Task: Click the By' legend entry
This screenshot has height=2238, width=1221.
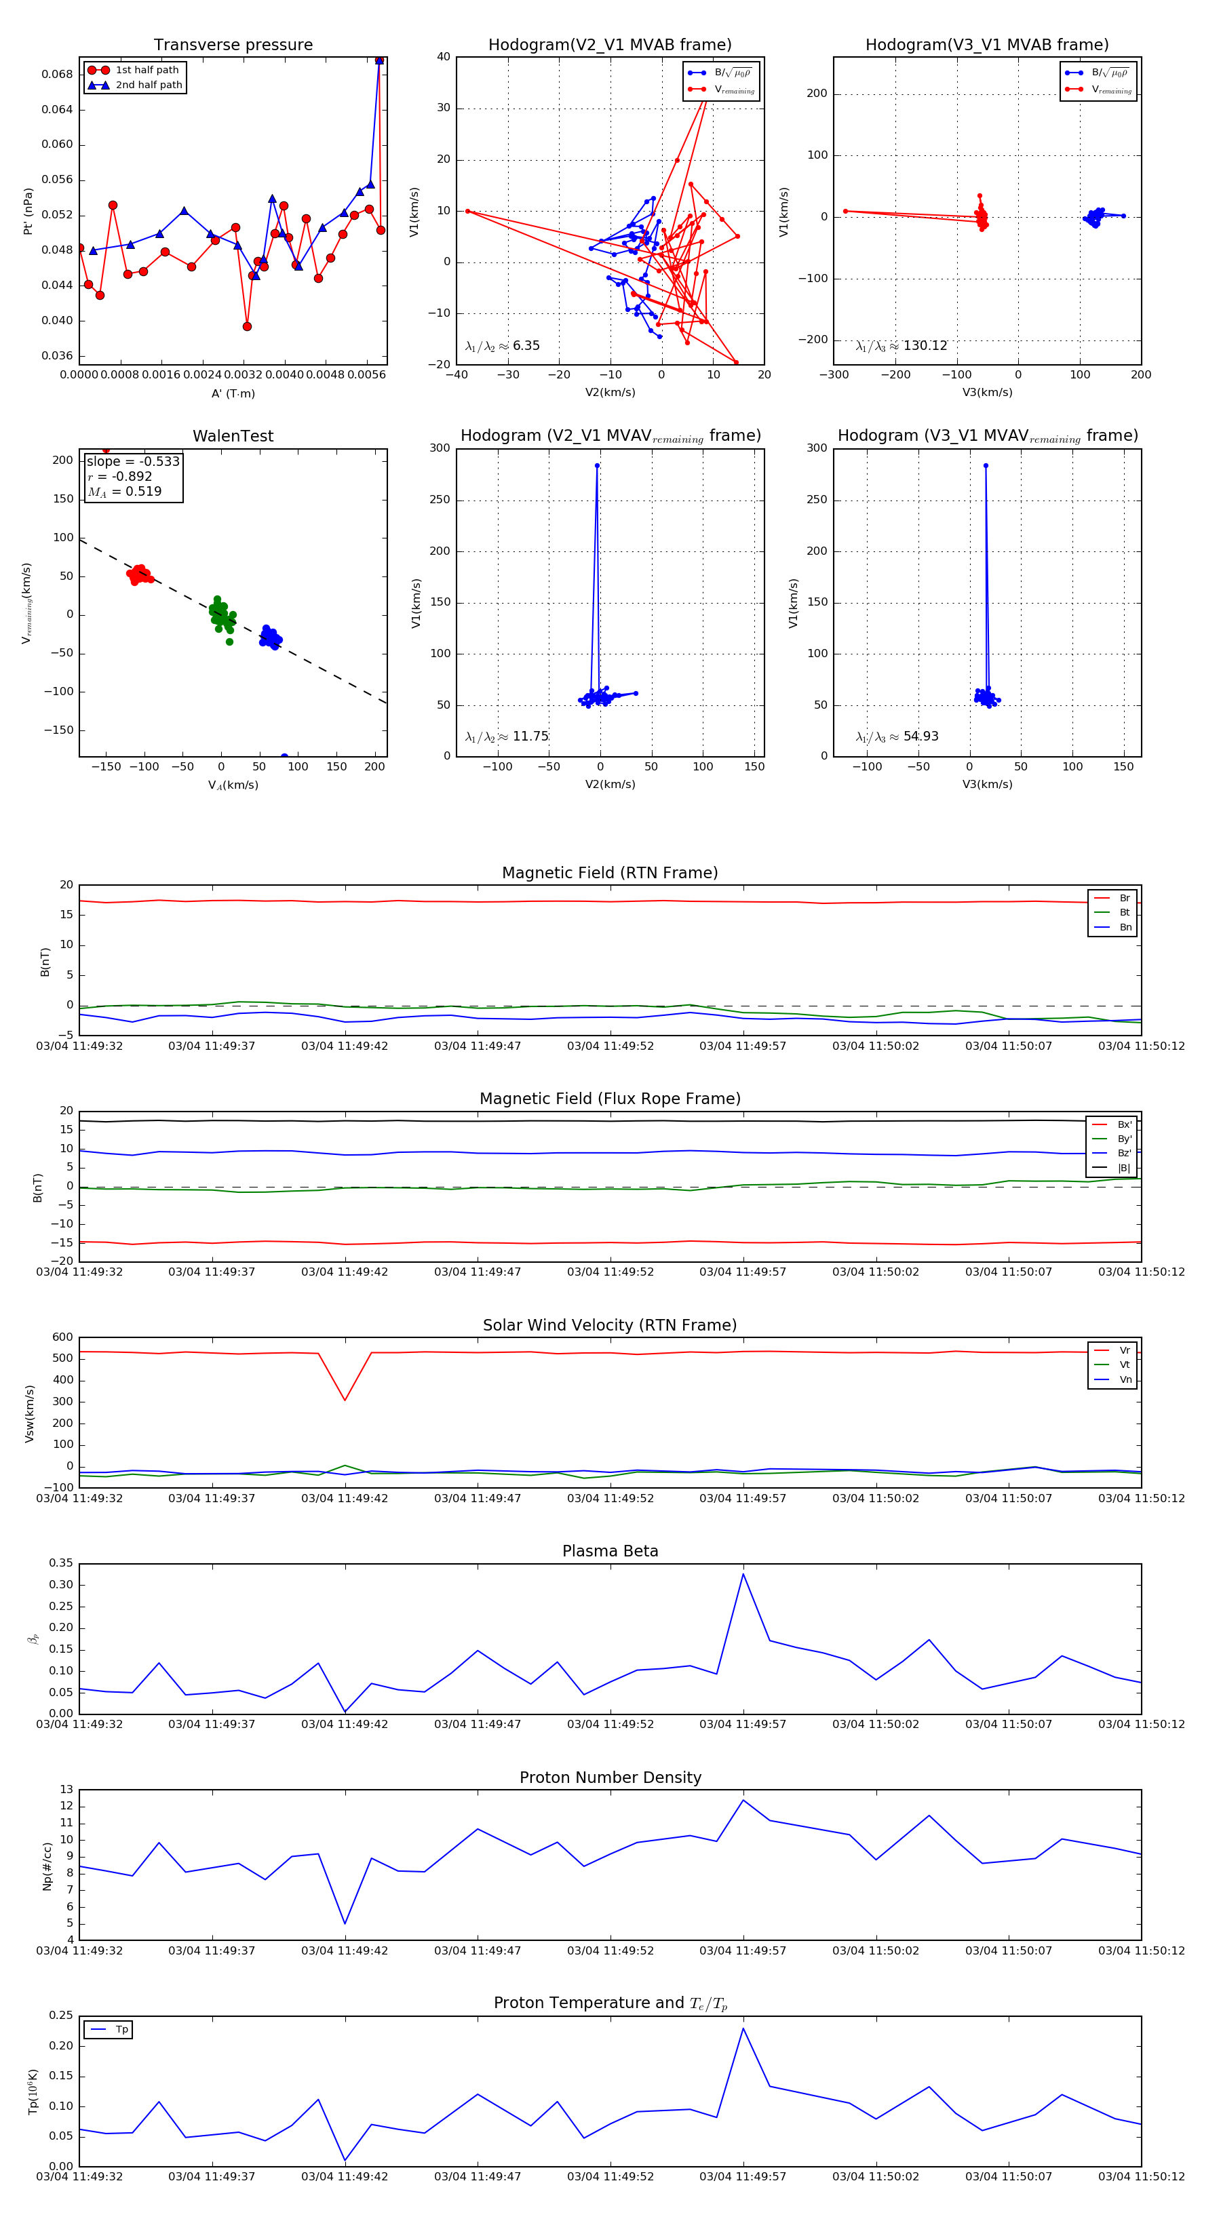Action: tap(1112, 1139)
